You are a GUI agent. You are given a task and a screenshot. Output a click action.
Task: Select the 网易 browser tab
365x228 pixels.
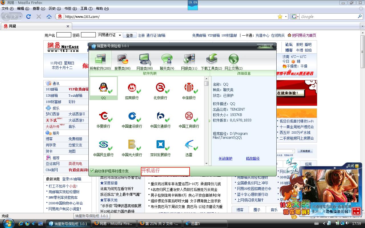tap(36, 26)
